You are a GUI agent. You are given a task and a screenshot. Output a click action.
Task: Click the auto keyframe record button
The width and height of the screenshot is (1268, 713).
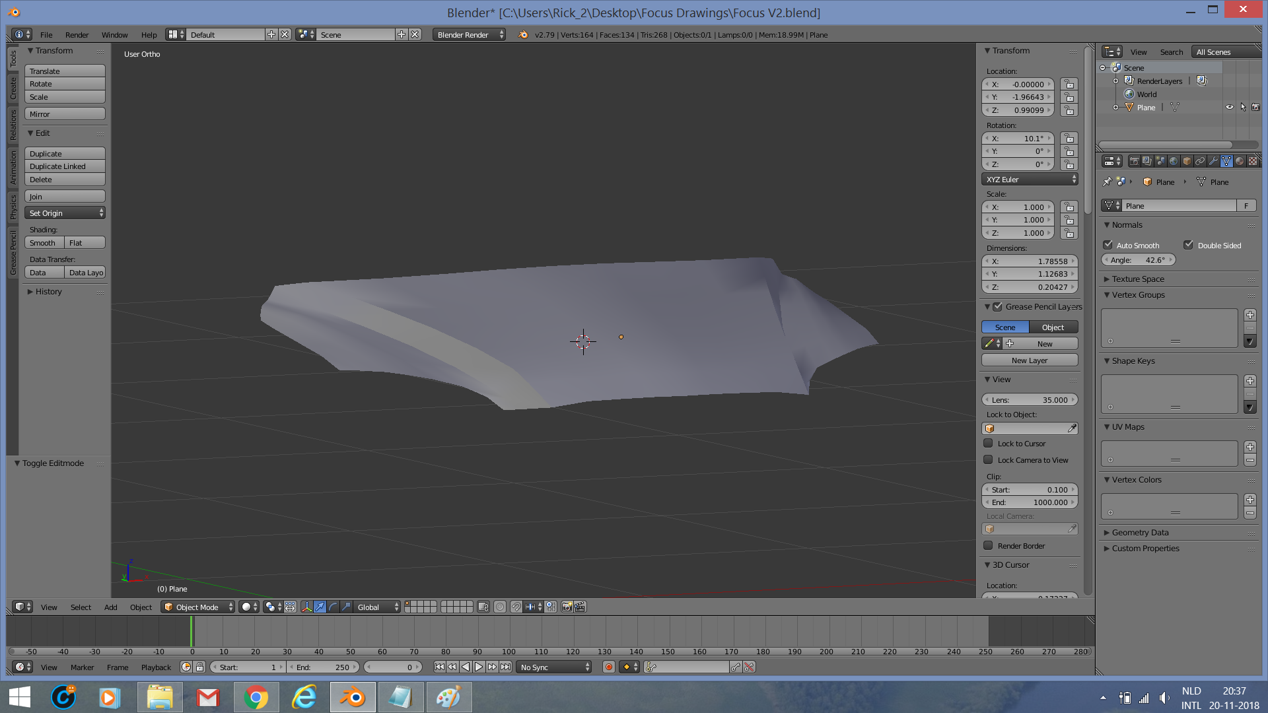[x=609, y=667]
